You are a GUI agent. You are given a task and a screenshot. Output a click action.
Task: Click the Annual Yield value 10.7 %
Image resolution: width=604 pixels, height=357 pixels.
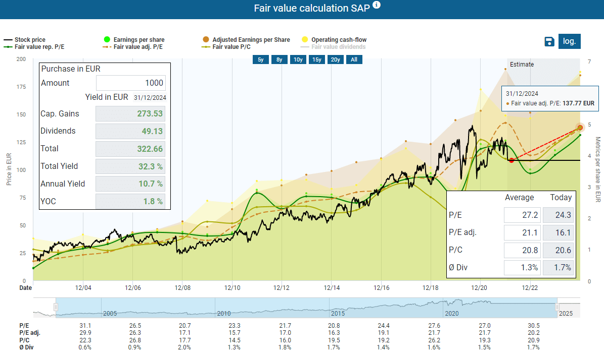coord(130,184)
